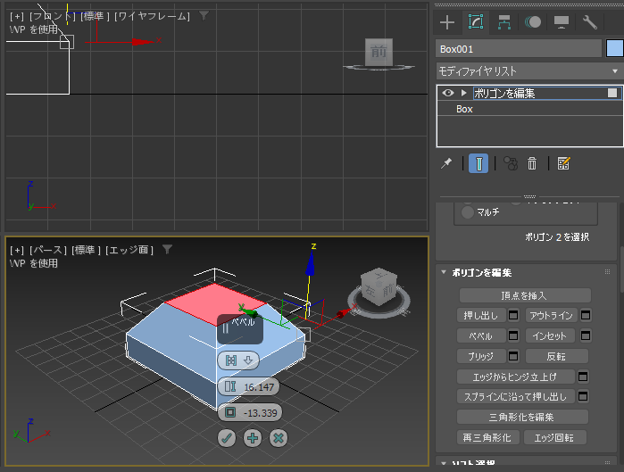Click perspective viewport filter funnel icon
Screen dimensions: 624x472
tap(167, 250)
